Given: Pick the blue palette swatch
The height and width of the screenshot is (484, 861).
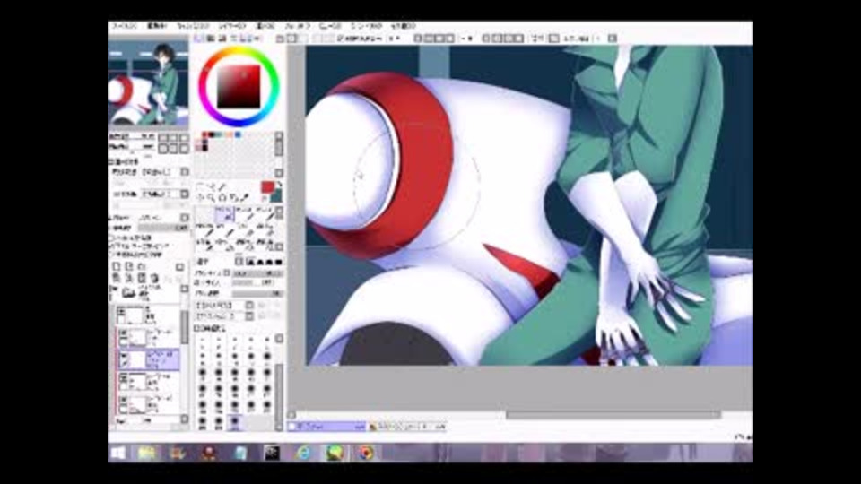Looking at the screenshot, I should pyautogui.click(x=238, y=134).
